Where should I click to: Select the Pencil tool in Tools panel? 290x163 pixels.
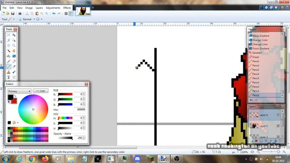[x=9, y=67]
